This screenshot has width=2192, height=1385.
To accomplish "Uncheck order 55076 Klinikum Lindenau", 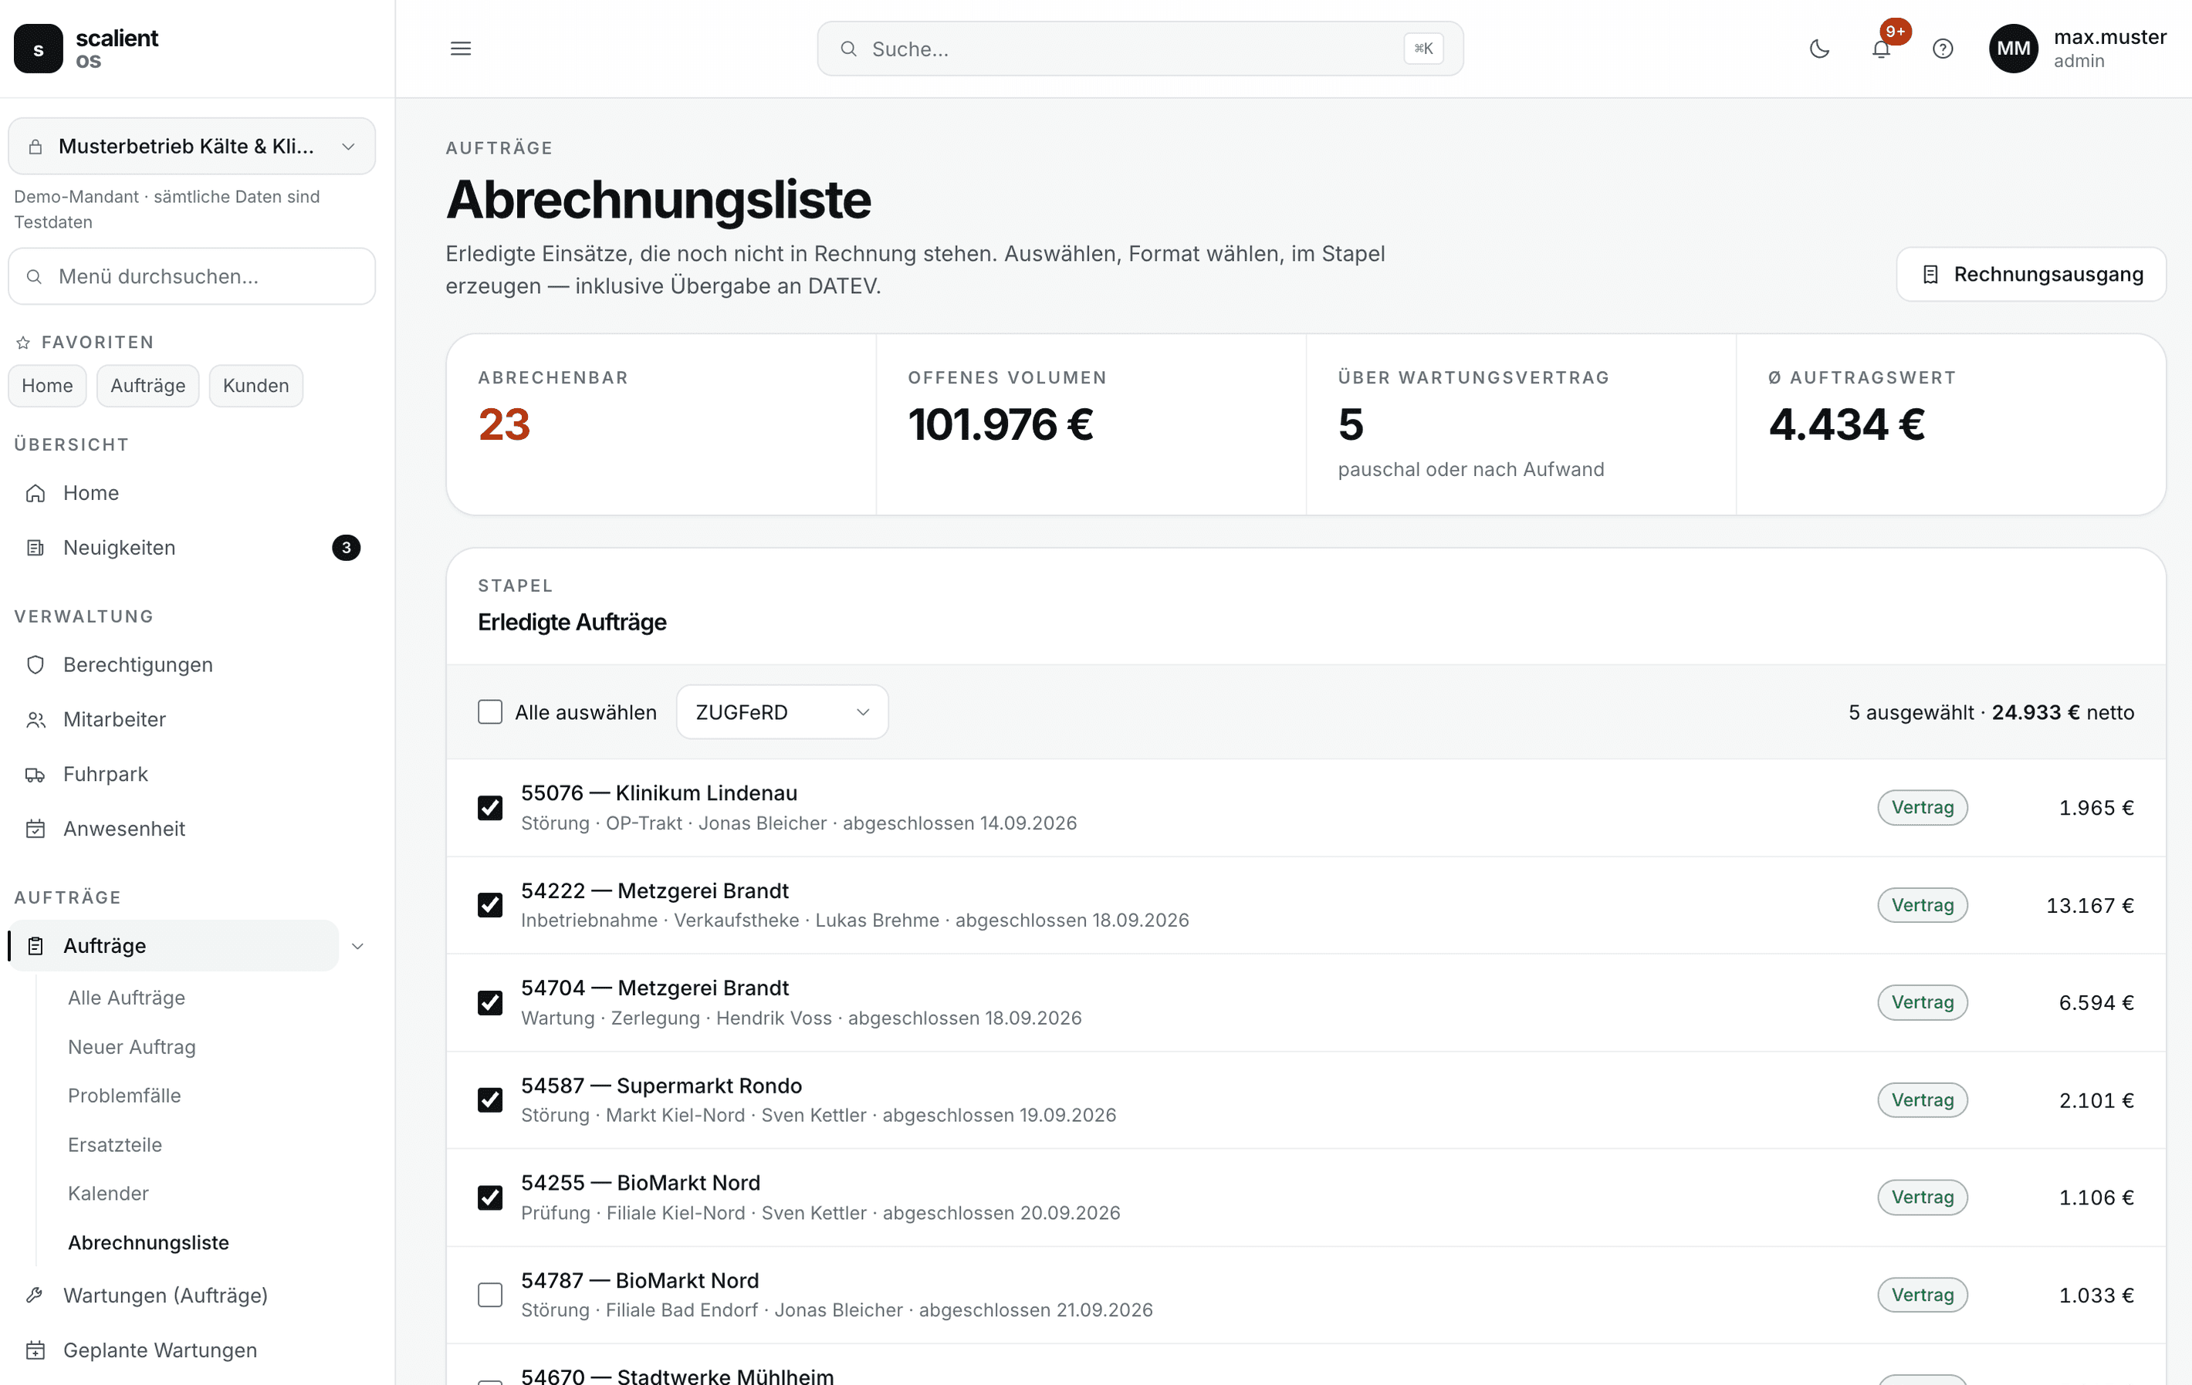I will click(x=490, y=807).
